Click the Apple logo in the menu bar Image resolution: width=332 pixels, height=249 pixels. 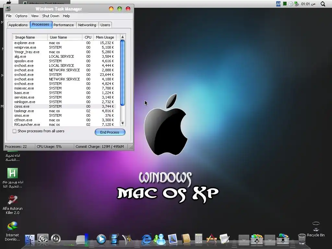[x=8, y=2]
